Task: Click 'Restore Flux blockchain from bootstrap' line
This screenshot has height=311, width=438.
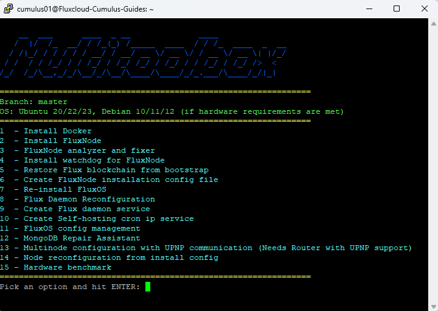Action: (x=116, y=170)
